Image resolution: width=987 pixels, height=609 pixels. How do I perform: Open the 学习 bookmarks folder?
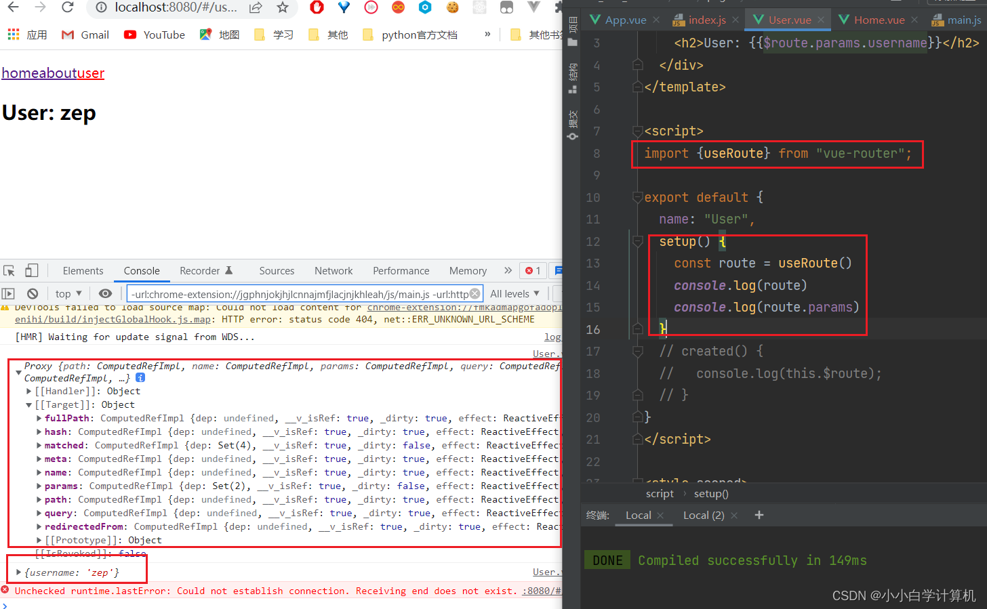274,35
